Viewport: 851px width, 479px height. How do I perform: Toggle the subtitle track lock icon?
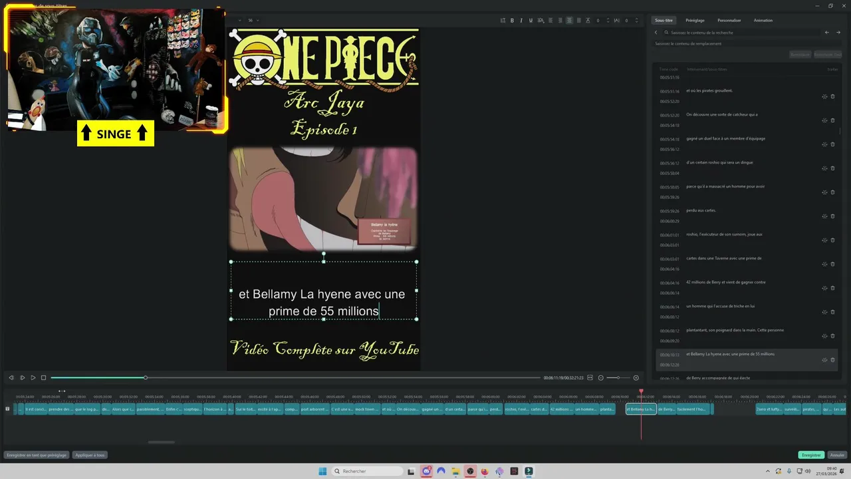pos(7,408)
